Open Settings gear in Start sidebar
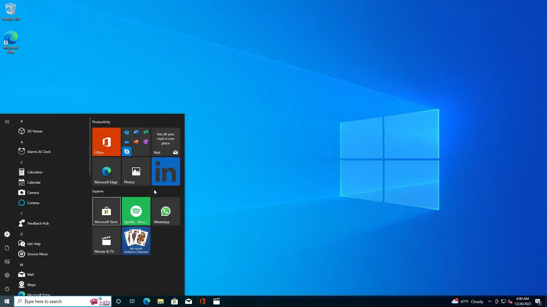 pos(7,275)
